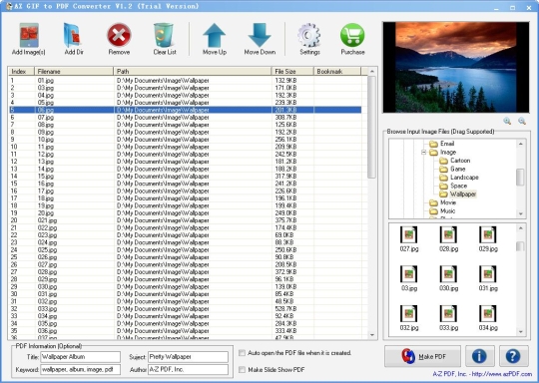Open the About dialog with the info icon button
Viewport: 539px width, 383px height.
[x=479, y=356]
